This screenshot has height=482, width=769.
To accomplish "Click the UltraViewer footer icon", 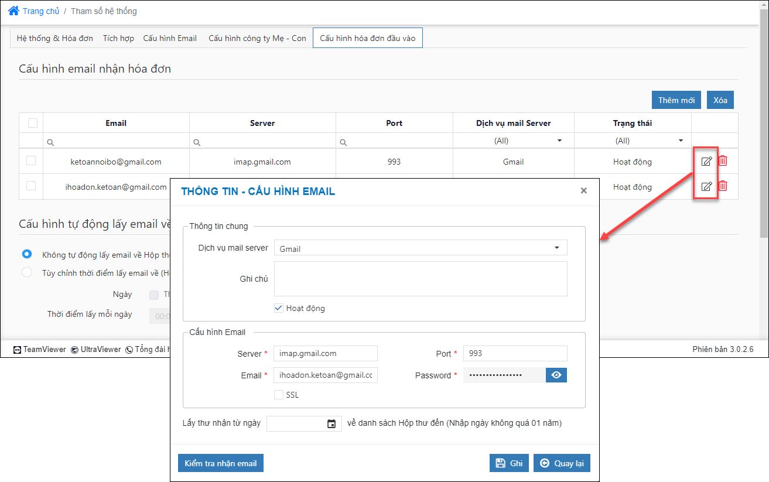I will [x=75, y=350].
